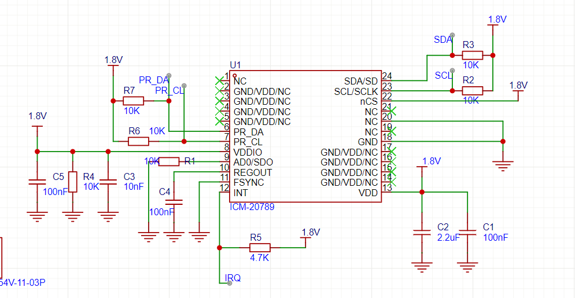The height and width of the screenshot is (298, 575).
Task: Click the ground symbol under C4
Action: coord(174,237)
